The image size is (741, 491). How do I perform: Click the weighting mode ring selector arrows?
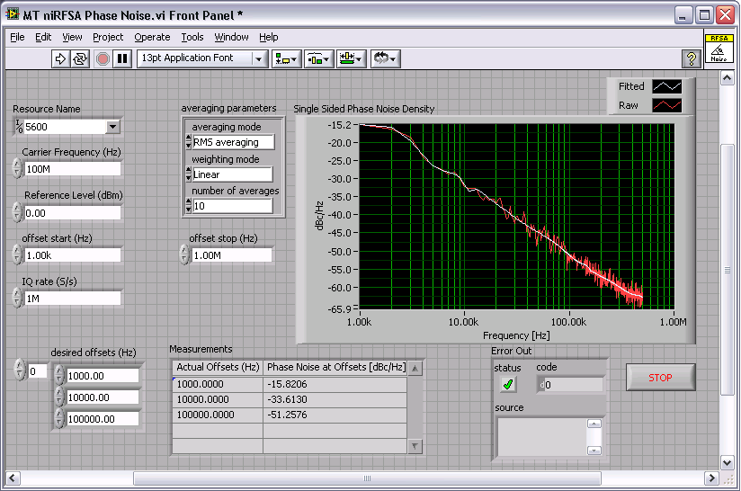(x=189, y=174)
